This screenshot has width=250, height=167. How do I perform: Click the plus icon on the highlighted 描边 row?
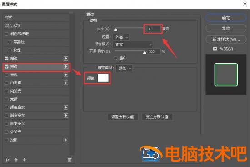coord(66,67)
